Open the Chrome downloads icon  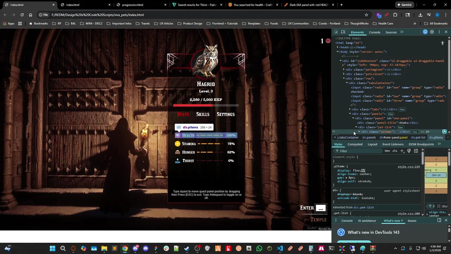[x=420, y=15]
